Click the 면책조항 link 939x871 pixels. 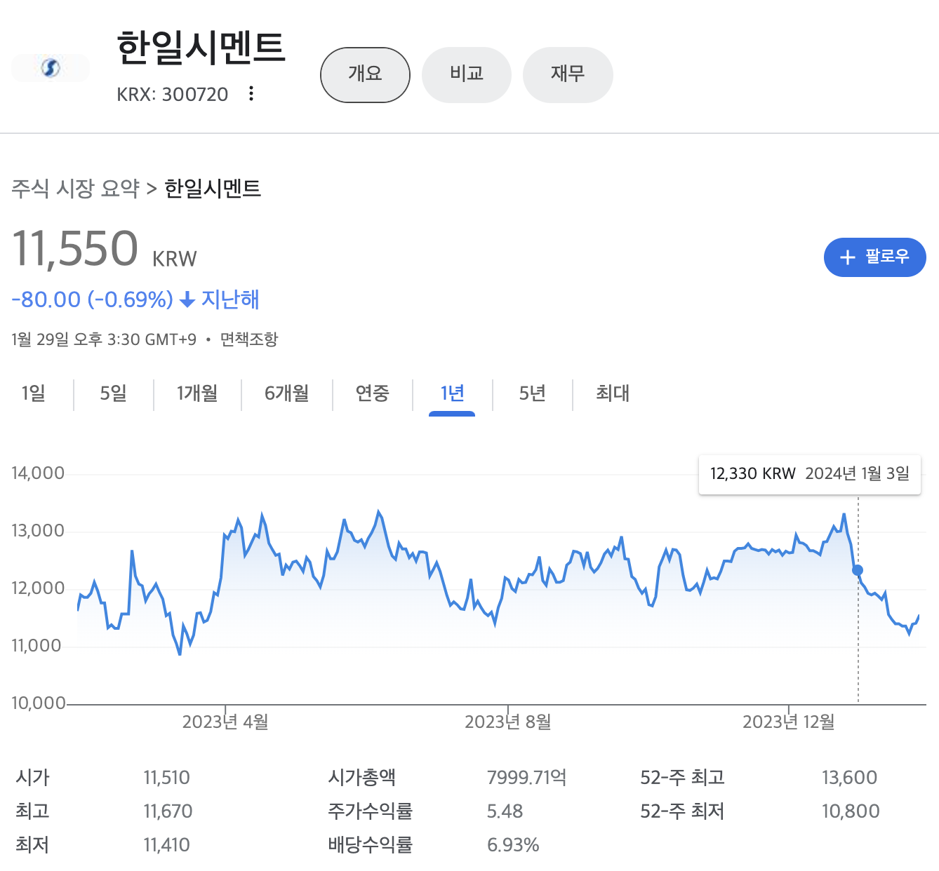249,339
